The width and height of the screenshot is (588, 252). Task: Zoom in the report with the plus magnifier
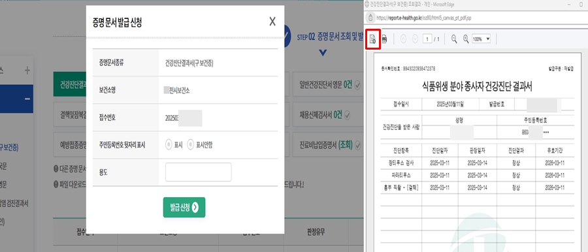point(466,39)
